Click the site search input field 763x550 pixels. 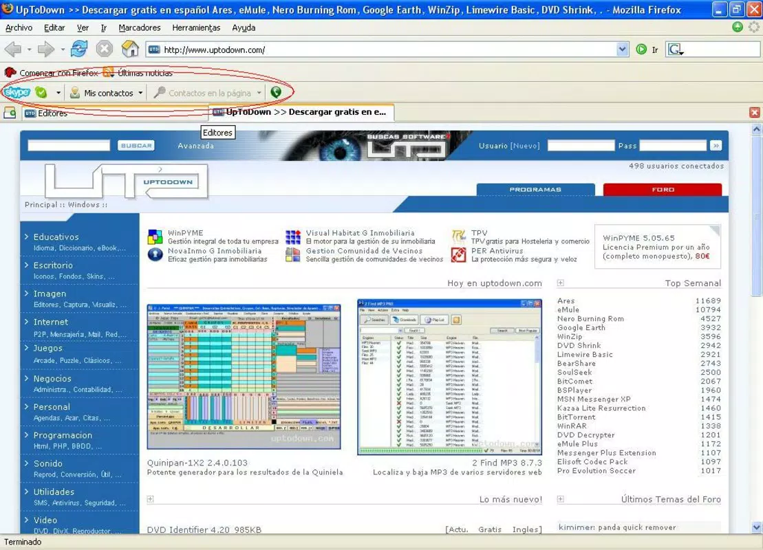tap(69, 145)
